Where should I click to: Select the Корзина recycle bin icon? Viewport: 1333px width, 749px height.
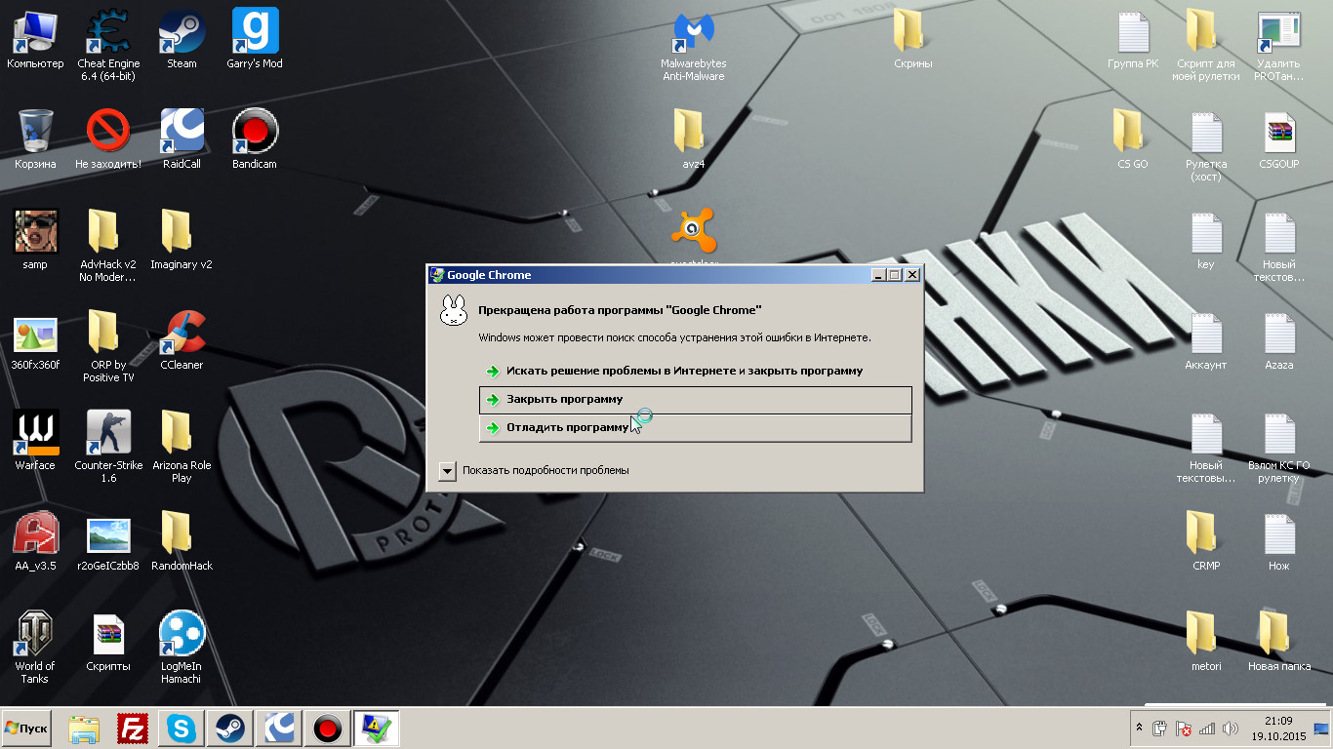coord(35,139)
